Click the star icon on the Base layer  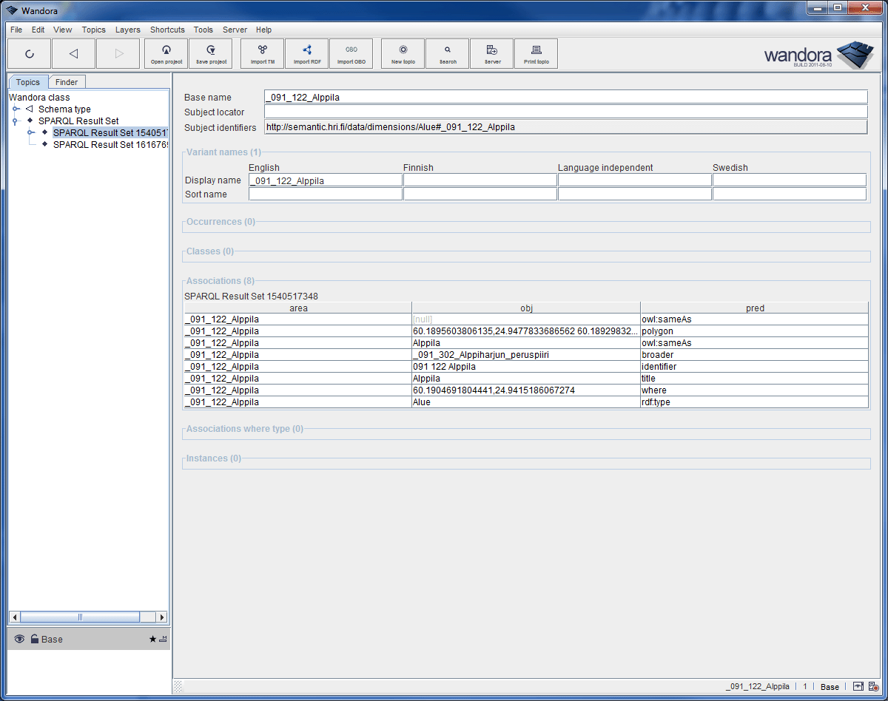pyautogui.click(x=153, y=639)
